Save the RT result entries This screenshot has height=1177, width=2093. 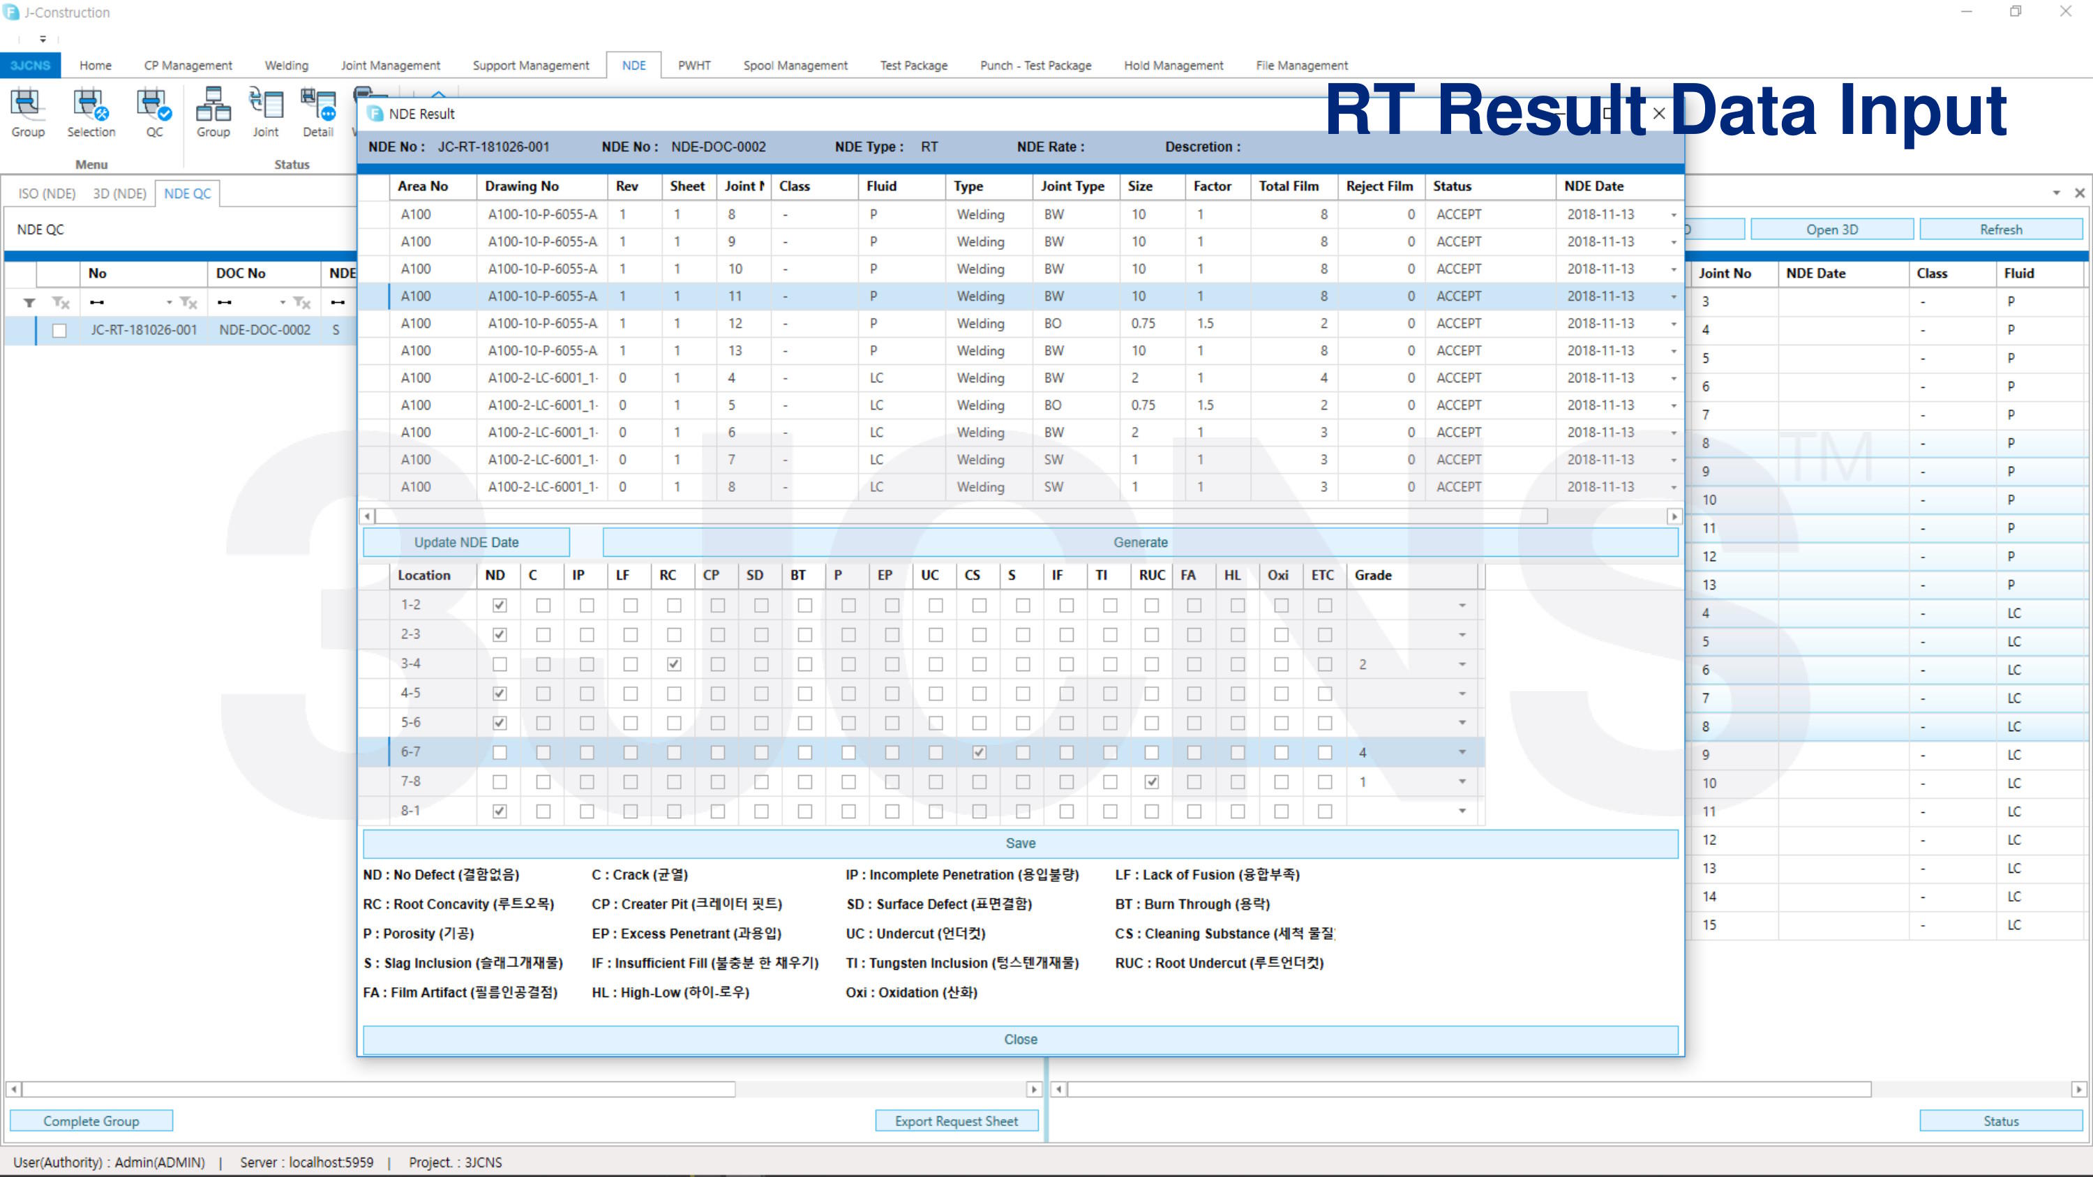pos(1021,843)
